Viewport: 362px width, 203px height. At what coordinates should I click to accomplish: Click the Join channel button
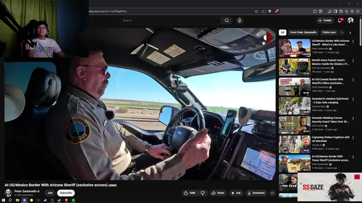[50, 193]
